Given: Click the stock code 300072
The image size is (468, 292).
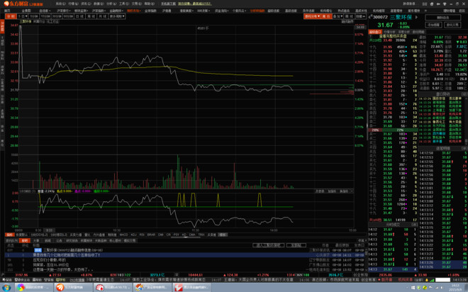Looking at the screenshot, I should tap(380, 17).
